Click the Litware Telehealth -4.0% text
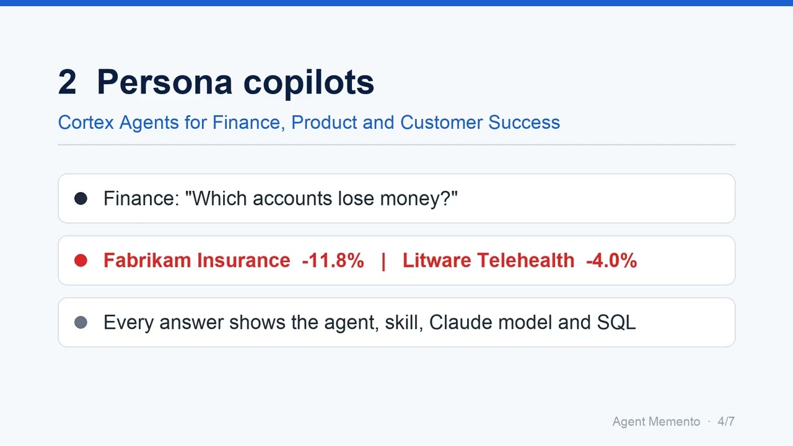The height and width of the screenshot is (446, 793). coord(520,260)
